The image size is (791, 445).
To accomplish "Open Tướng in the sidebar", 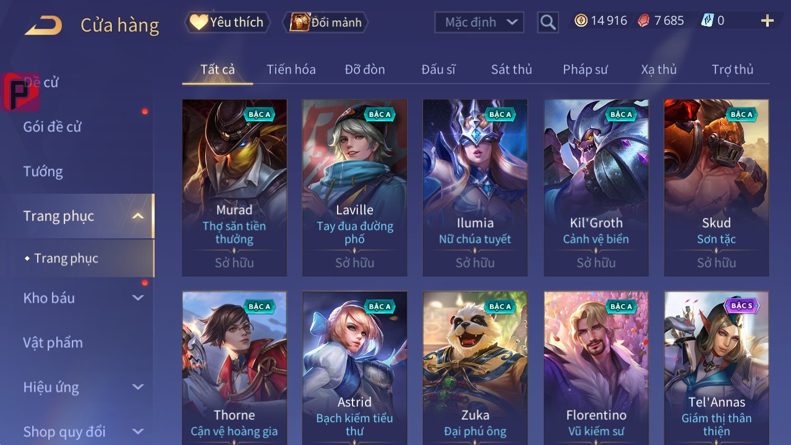I will 43,171.
